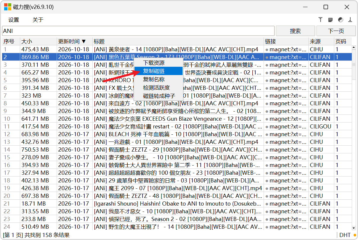Select row titled 偵探已經，死了。Season 2

coord(177,219)
